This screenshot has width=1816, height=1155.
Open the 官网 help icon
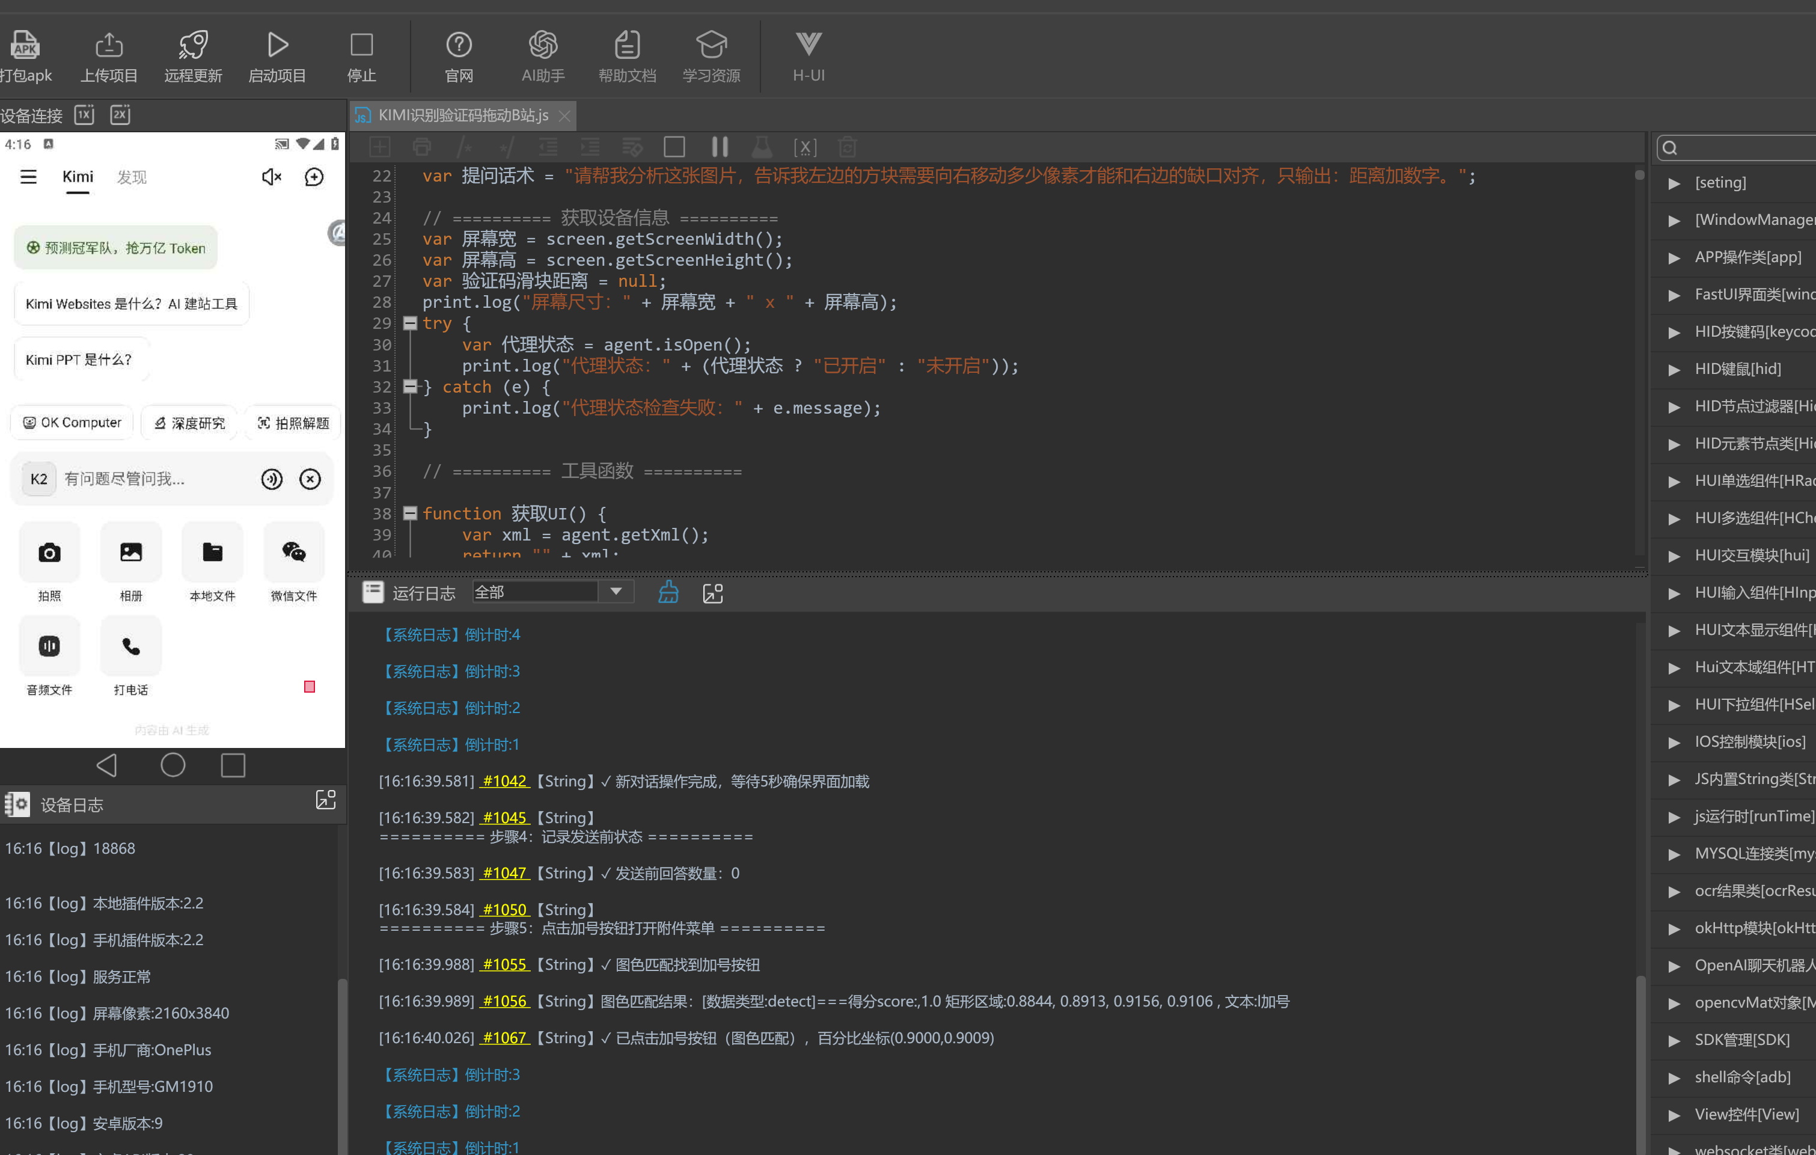[459, 44]
